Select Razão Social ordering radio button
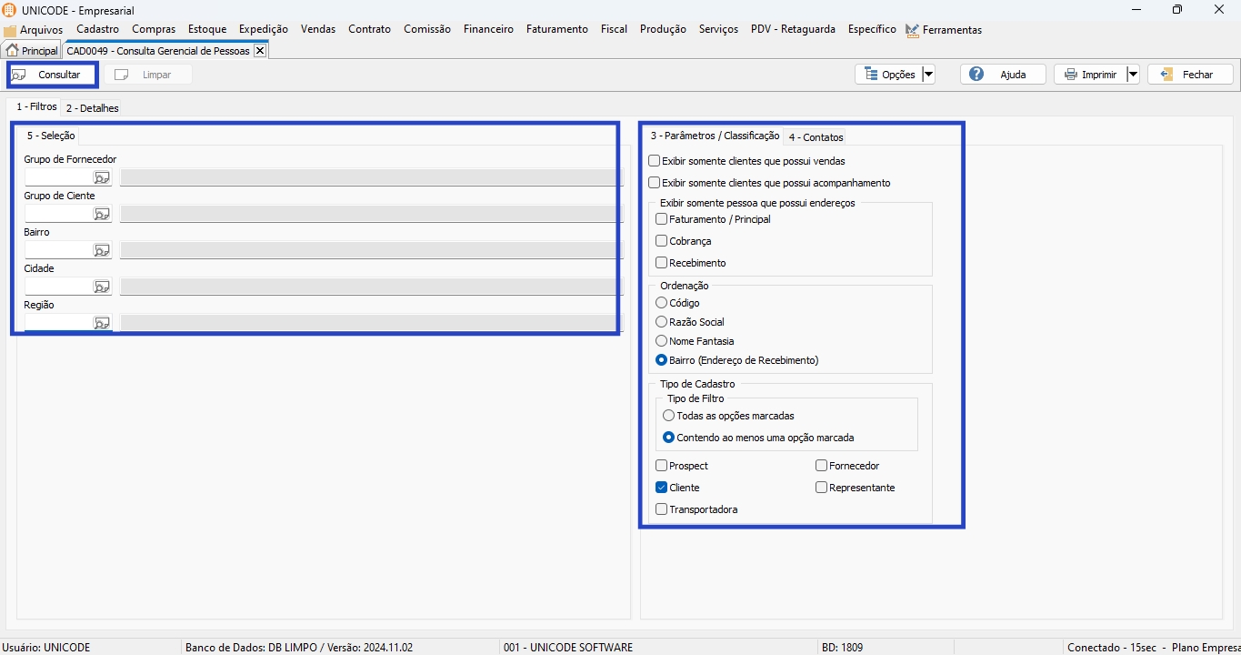 [x=662, y=322]
